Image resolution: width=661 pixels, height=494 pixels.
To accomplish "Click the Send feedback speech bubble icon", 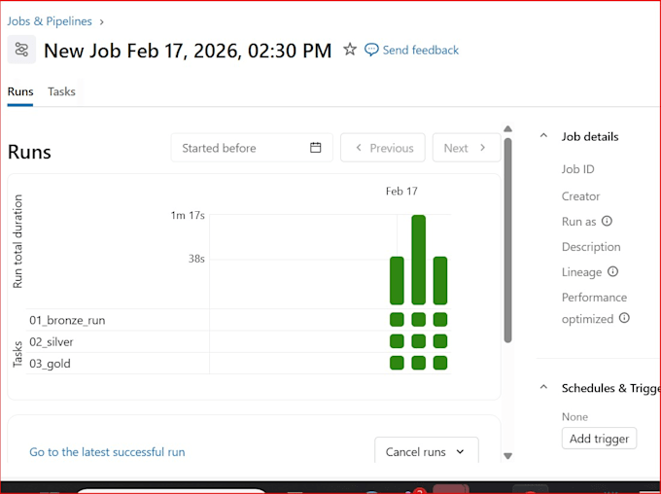I will click(x=371, y=50).
